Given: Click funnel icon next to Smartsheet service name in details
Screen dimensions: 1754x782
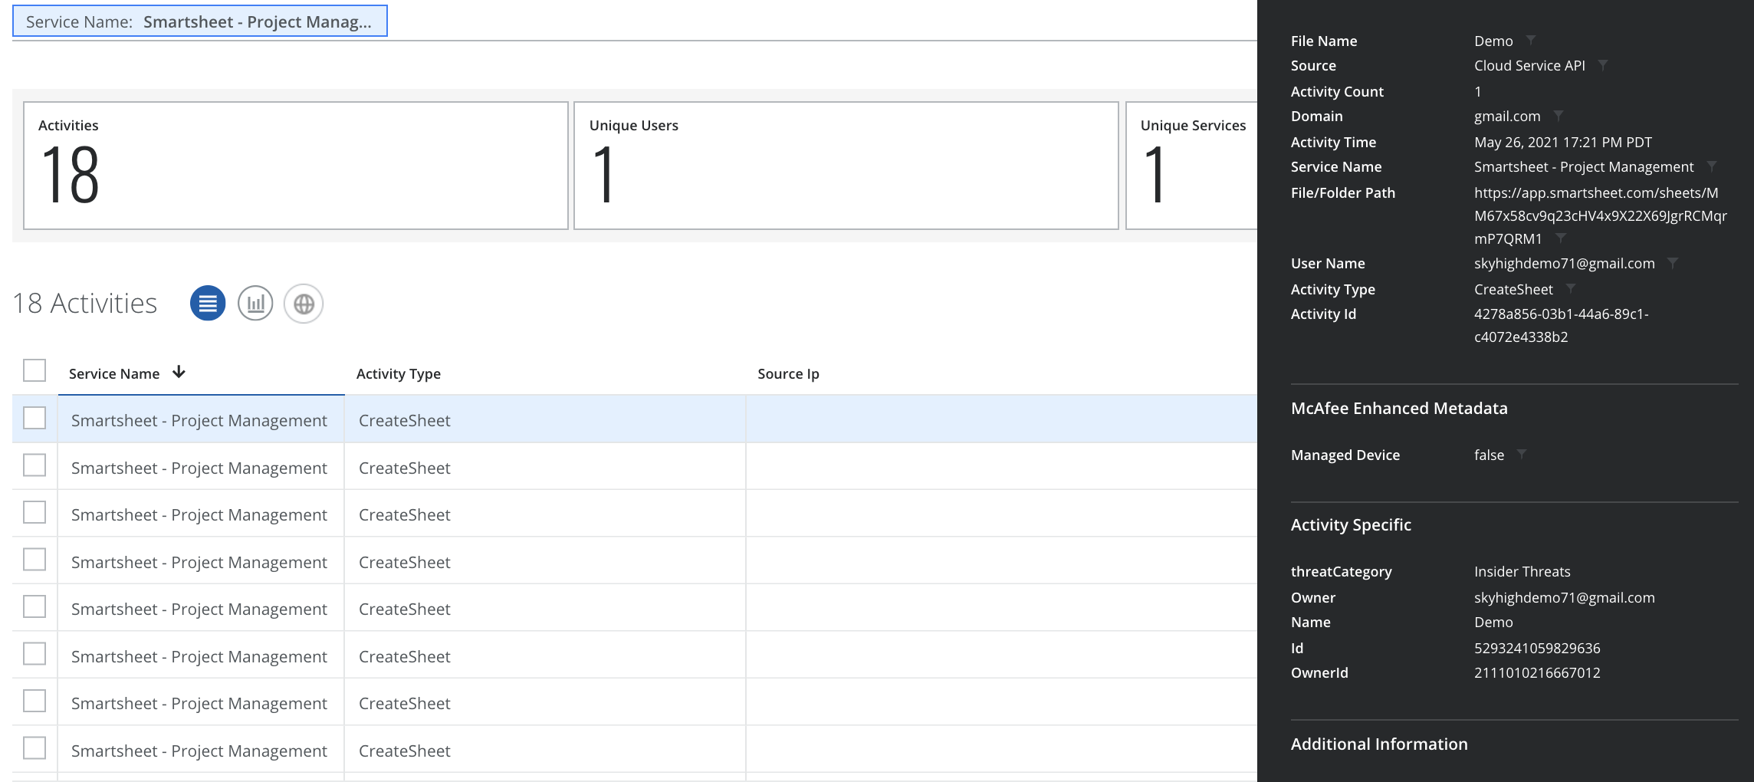Looking at the screenshot, I should 1711,166.
